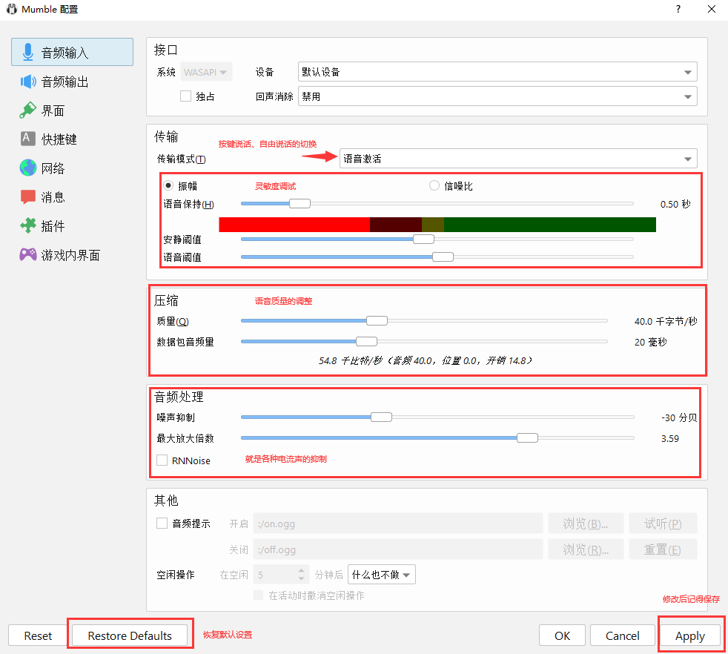
Task: Click the 关闭 :/off.ogg path field
Action: (398, 549)
